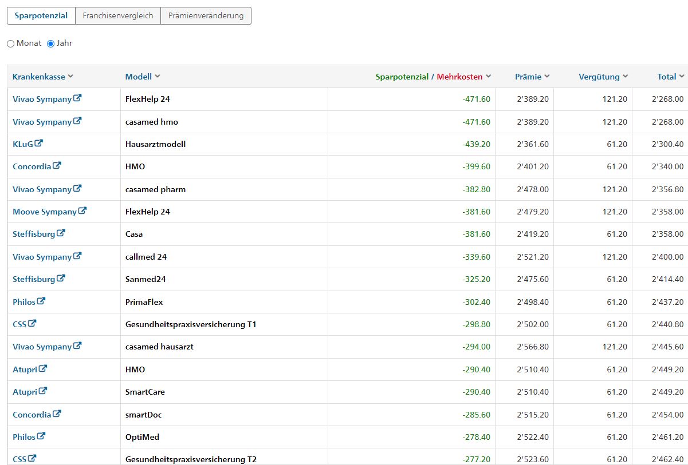
Task: Open the Prämienveränderung tab
Action: (206, 16)
